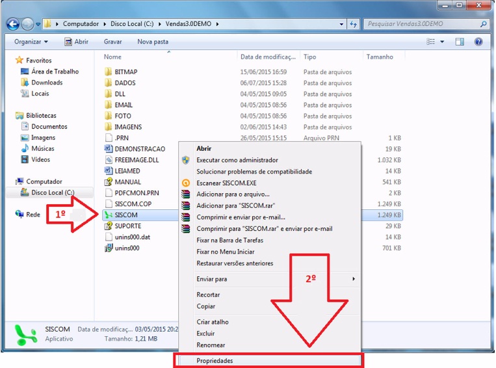Screen dimensions: 496x368
Task: Select Downloads in the navigation pane
Action: (47, 83)
